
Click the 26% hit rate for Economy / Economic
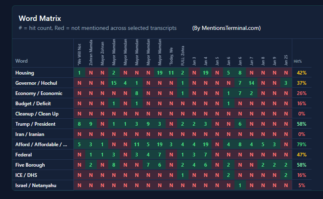click(x=302, y=93)
